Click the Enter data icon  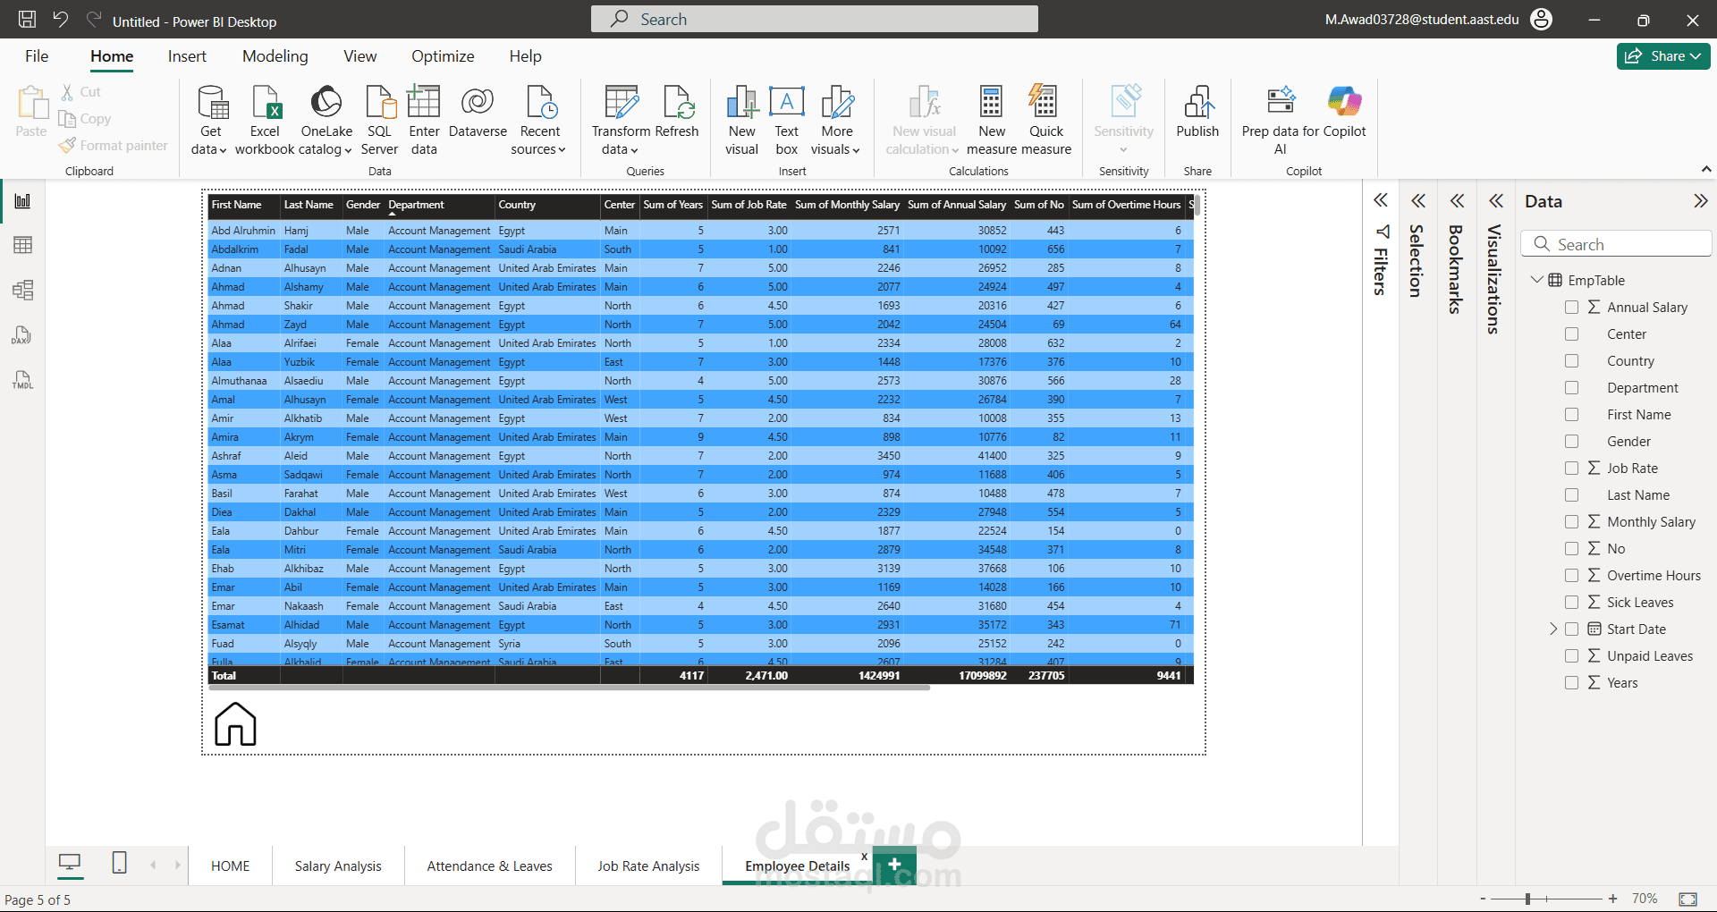(x=424, y=104)
